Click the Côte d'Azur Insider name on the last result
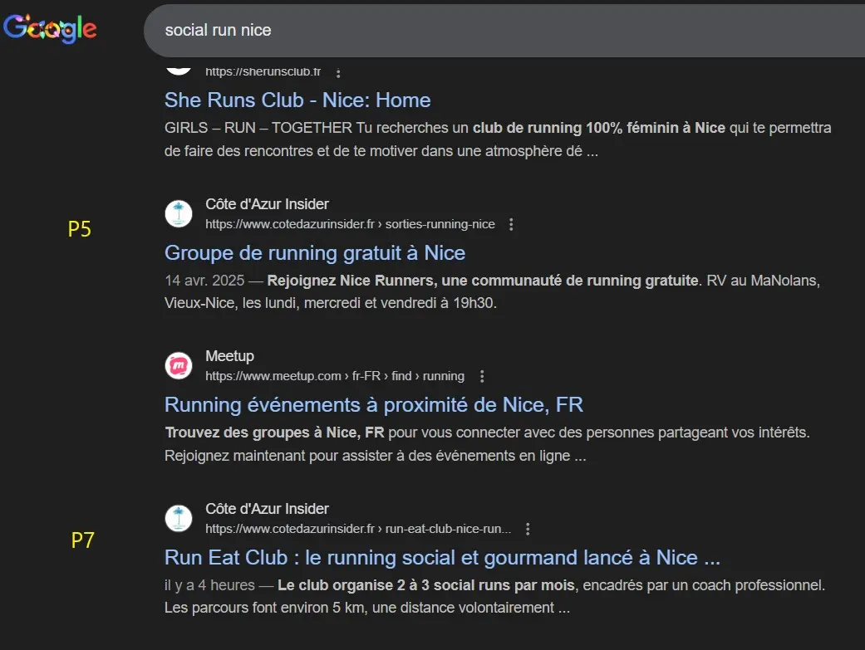865x650 pixels. click(x=266, y=508)
